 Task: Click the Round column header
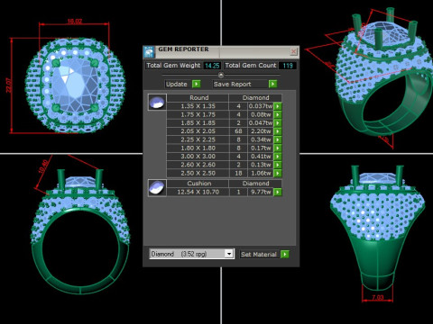click(198, 97)
